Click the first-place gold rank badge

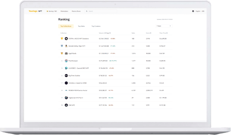tap(62, 39)
